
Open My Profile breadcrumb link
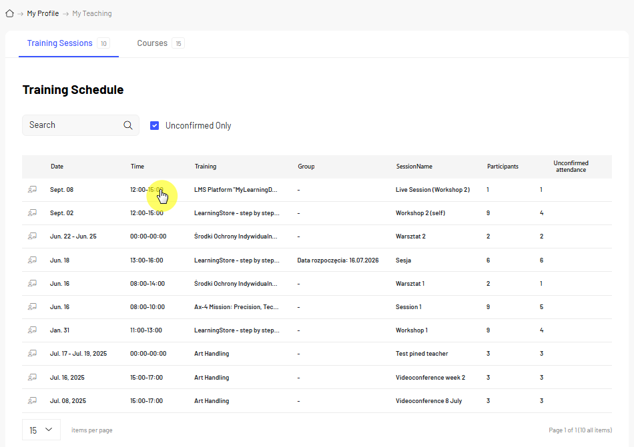[43, 14]
